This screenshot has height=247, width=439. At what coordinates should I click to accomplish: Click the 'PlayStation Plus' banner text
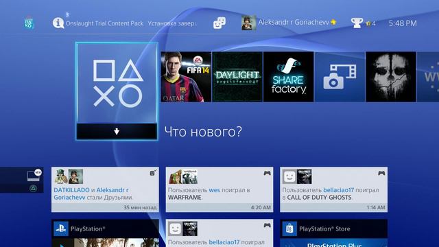(x=334, y=245)
